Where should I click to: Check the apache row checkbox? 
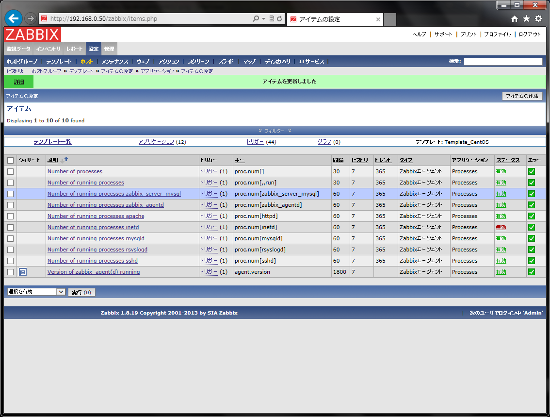coord(11,216)
